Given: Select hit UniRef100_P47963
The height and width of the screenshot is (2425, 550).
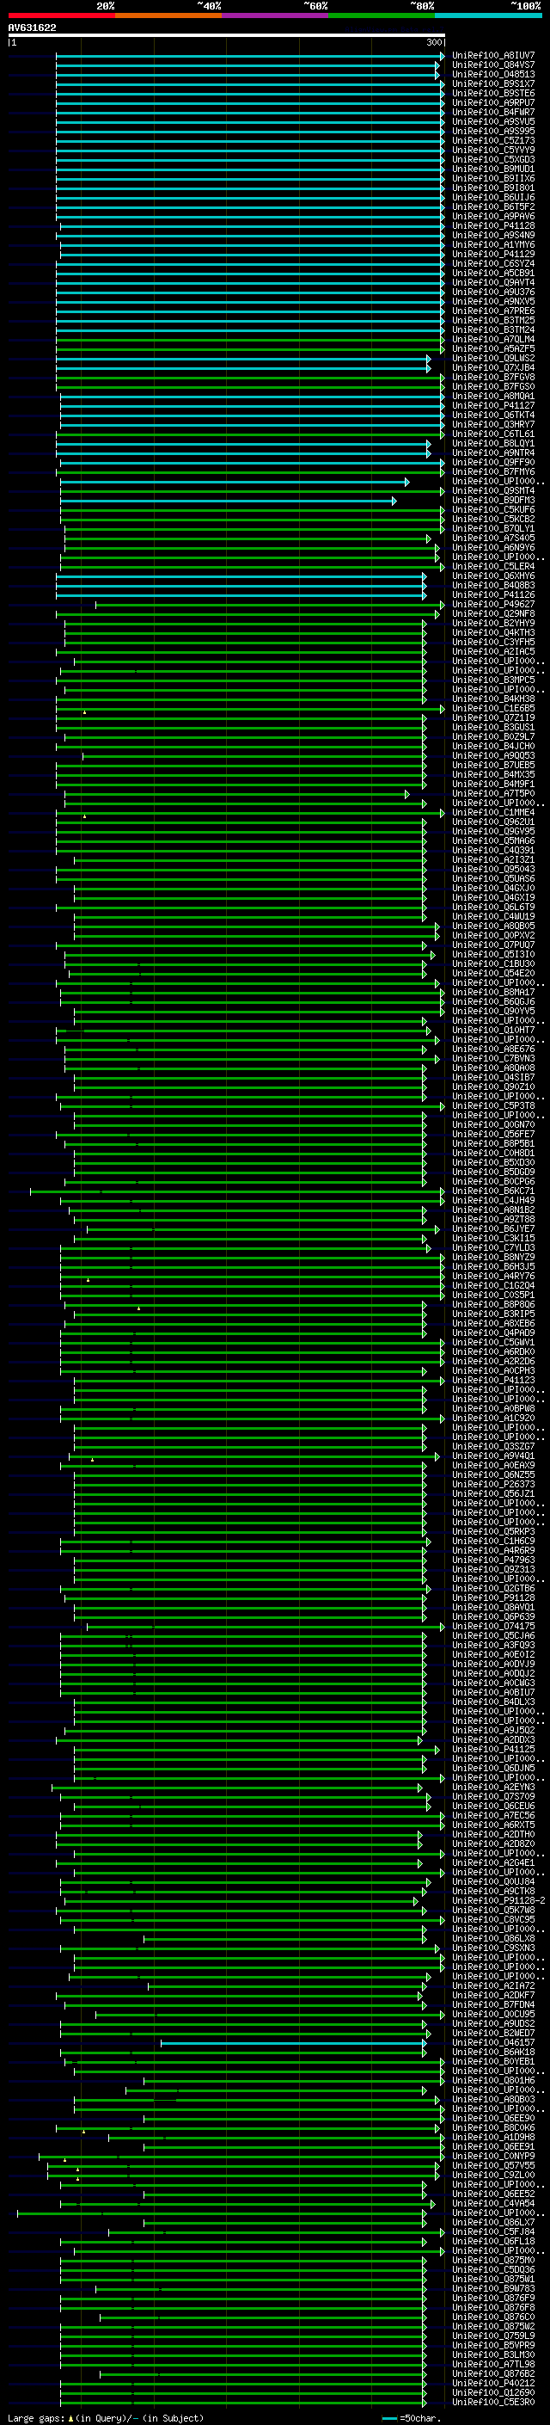Looking at the screenshot, I should (x=492, y=1560).
